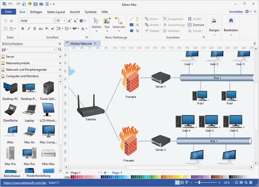Screen dimensions: 259x187
Task: Toggle italic text formatting
Action: click(x=29, y=28)
